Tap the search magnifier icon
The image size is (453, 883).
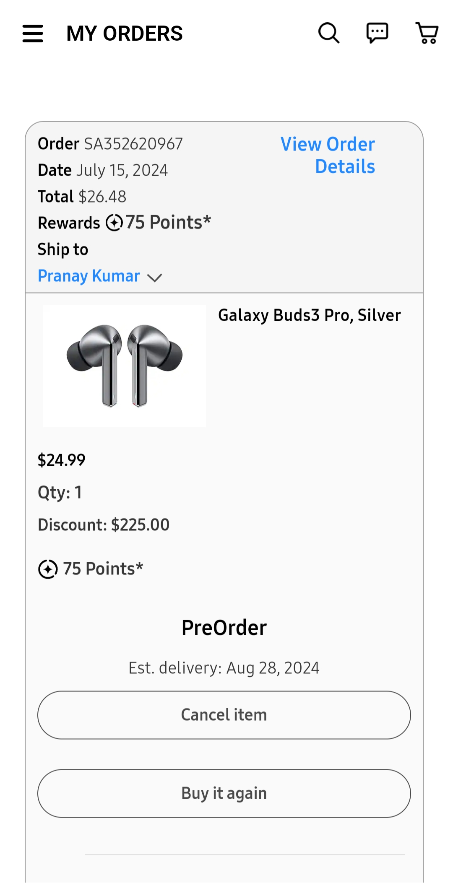point(329,33)
